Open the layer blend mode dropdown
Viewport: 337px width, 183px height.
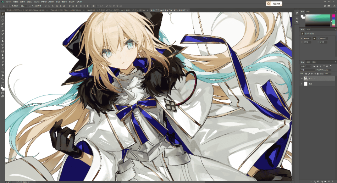[307, 70]
